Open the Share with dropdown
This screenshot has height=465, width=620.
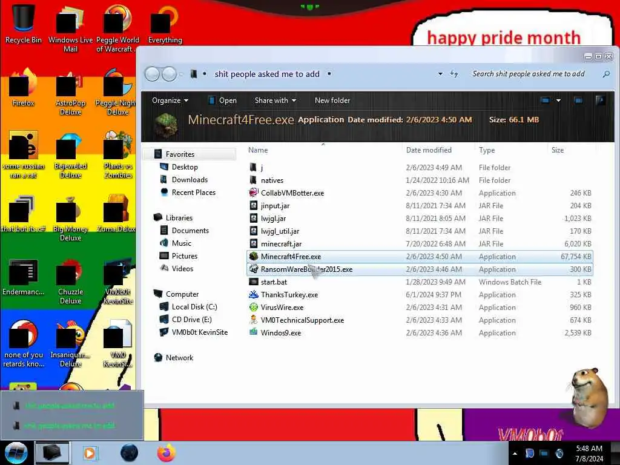(275, 101)
